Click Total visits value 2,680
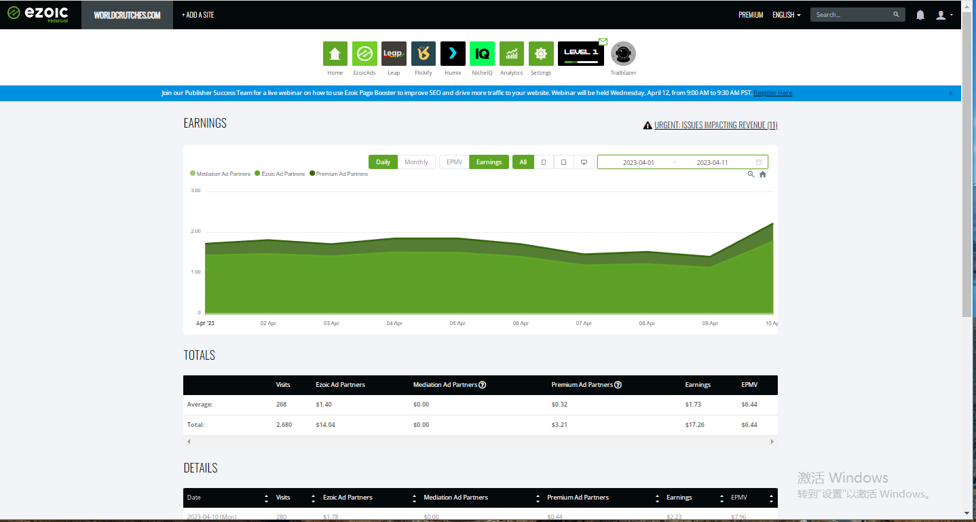The image size is (976, 522). [x=284, y=425]
